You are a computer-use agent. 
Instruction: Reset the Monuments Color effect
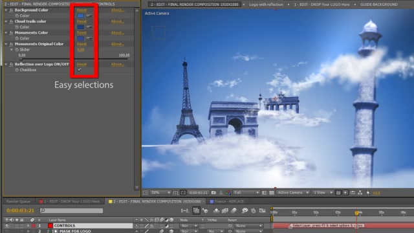[82, 33]
